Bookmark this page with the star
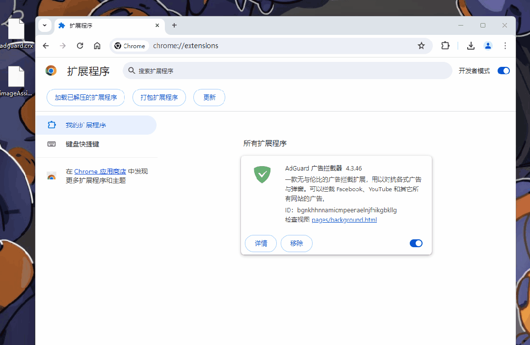The height and width of the screenshot is (345, 530). pos(421,46)
